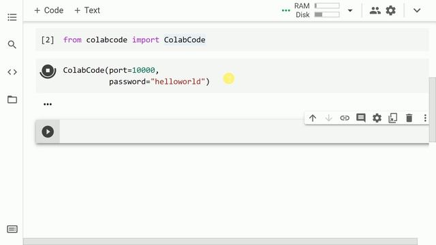Mirror cell in tab icon
Screen dimensions: 436x245
click(392, 118)
